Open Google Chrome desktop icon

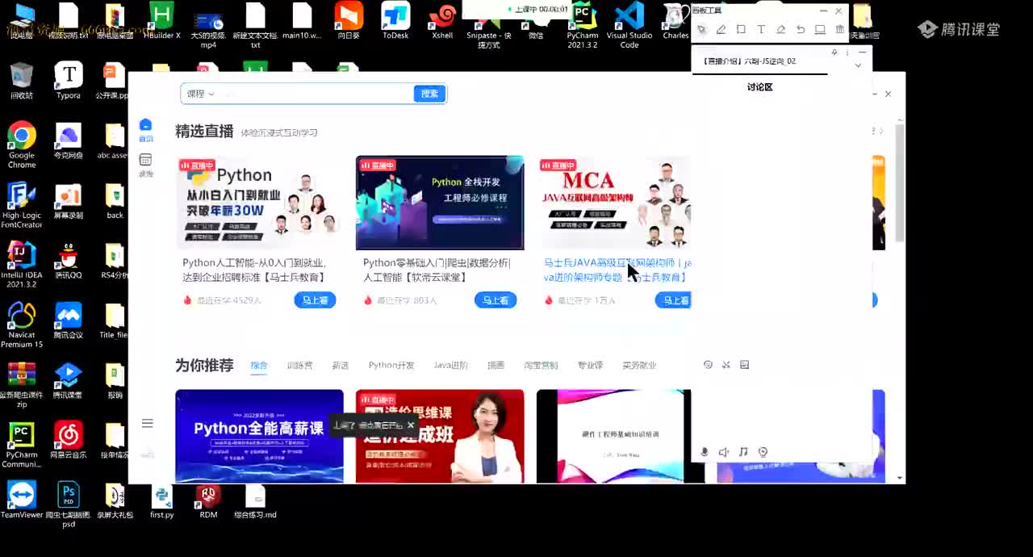click(22, 145)
